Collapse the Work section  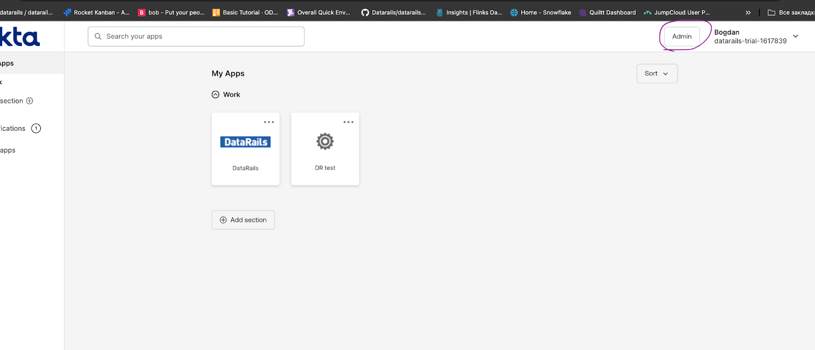click(x=215, y=95)
